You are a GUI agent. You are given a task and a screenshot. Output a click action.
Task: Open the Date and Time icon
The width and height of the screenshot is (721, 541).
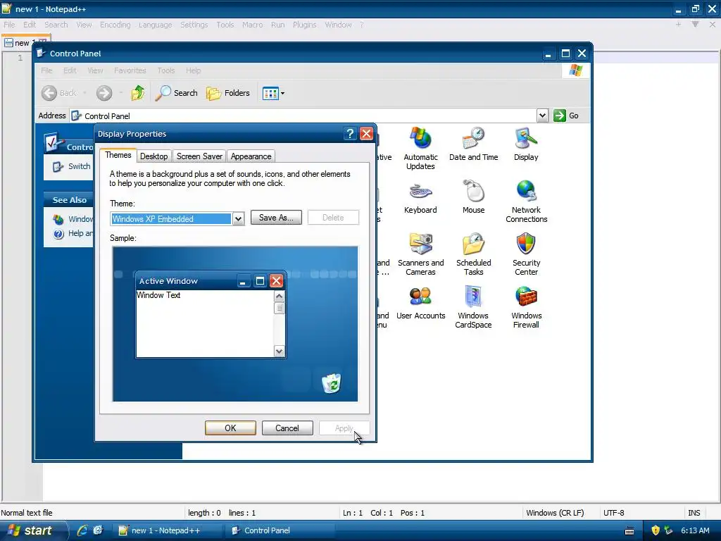[x=473, y=144]
